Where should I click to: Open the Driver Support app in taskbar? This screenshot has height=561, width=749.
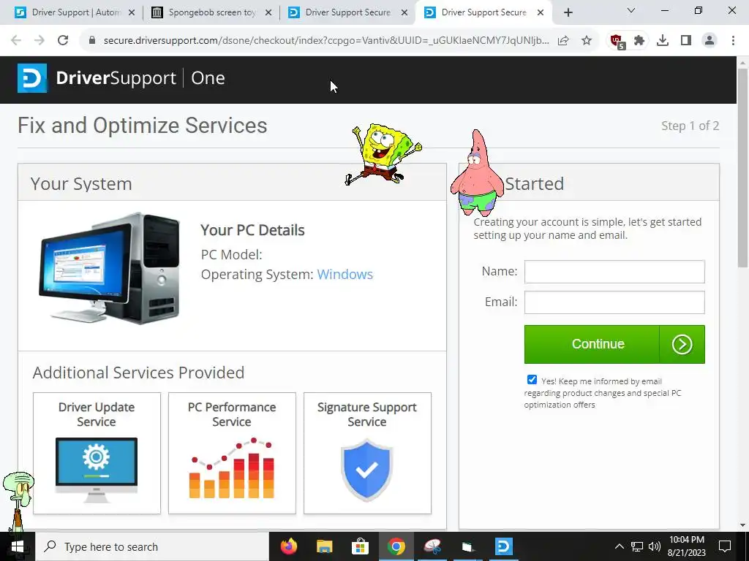click(x=503, y=546)
